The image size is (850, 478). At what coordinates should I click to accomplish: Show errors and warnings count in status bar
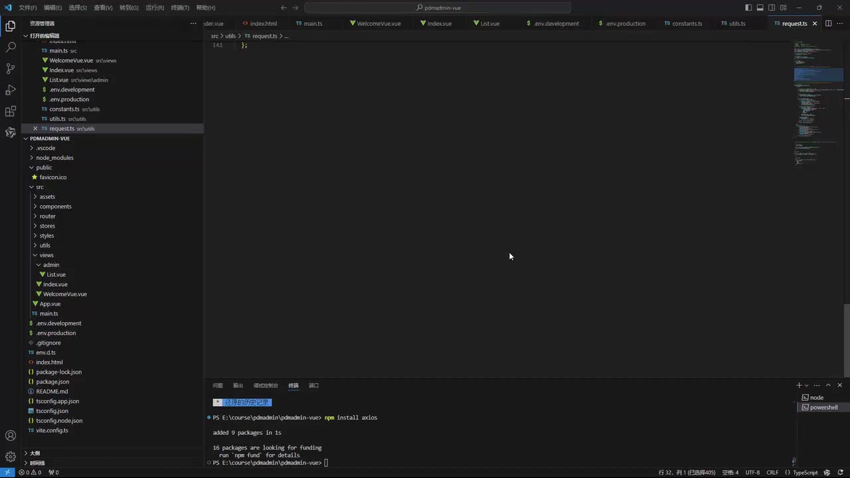coord(30,473)
